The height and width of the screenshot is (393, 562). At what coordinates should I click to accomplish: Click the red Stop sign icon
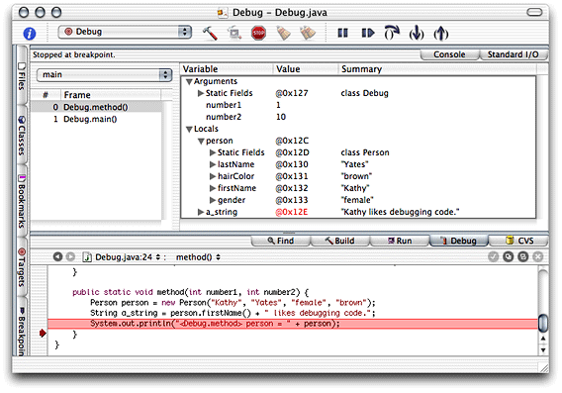258,34
